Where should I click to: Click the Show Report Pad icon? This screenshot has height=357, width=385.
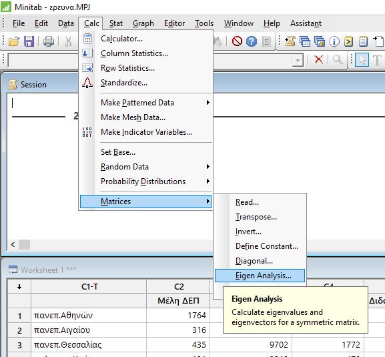click(363, 41)
